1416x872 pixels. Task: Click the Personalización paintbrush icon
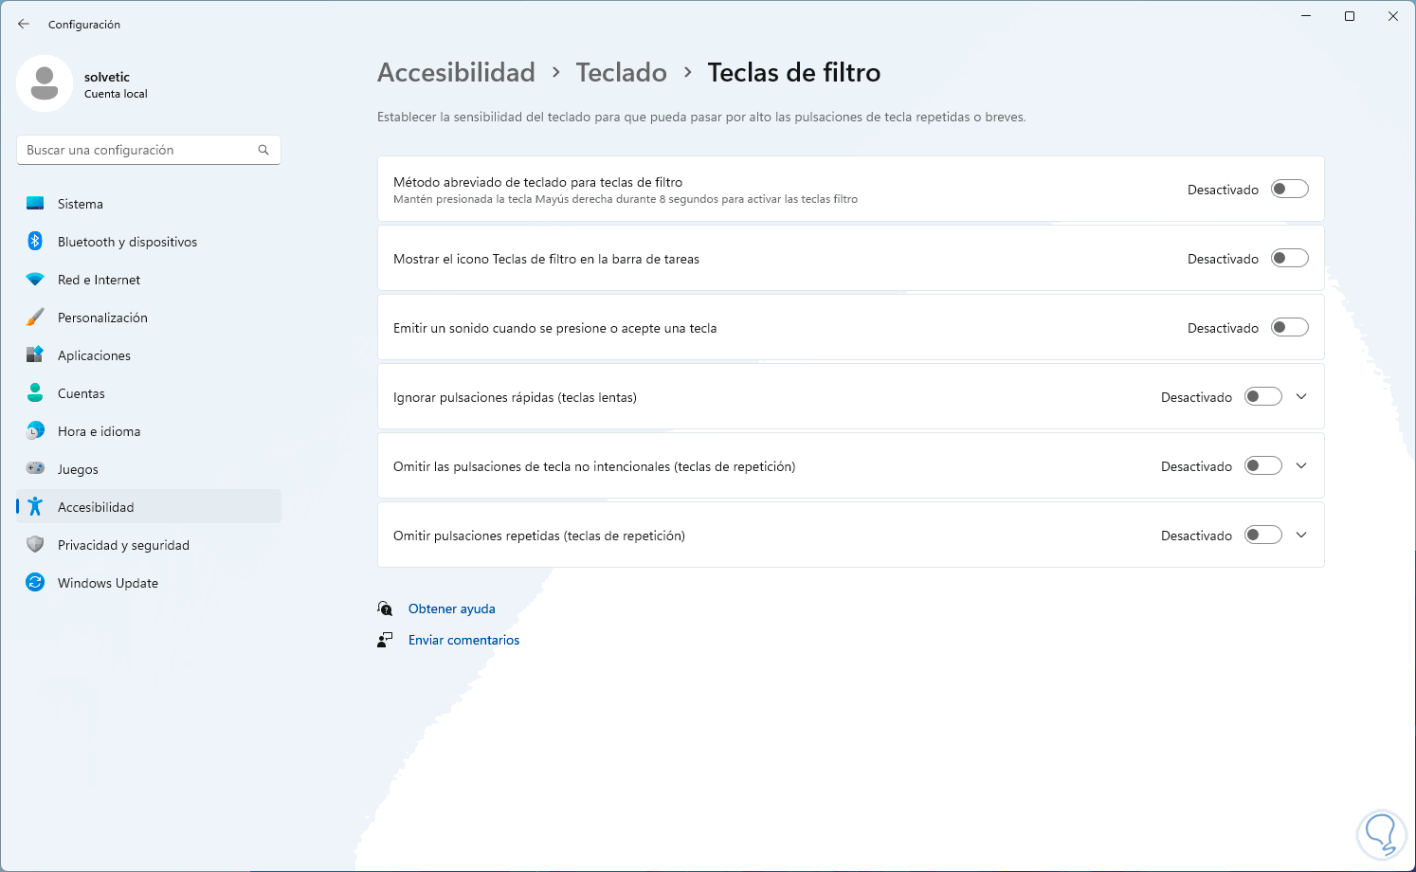point(35,318)
